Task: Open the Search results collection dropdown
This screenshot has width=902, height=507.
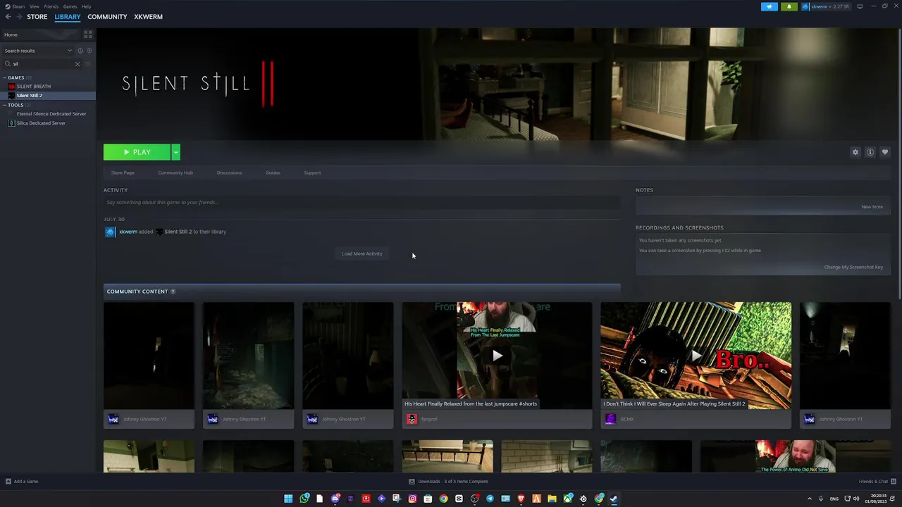Action: (x=38, y=51)
